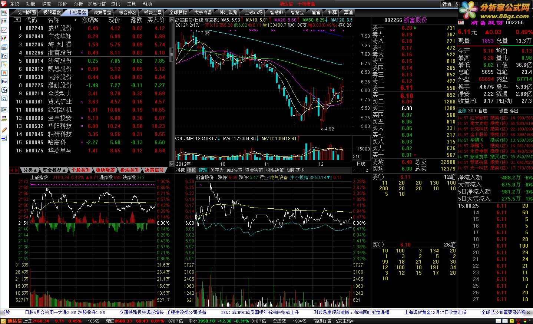The height and width of the screenshot is (324, 533).
Task: Click the 另存为 button
Action: [x=217, y=170]
